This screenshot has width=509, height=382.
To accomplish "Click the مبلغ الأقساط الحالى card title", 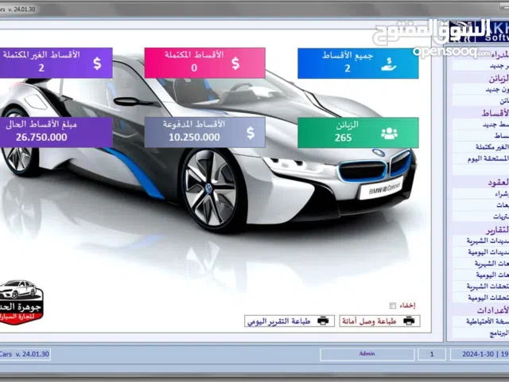I will (x=41, y=124).
